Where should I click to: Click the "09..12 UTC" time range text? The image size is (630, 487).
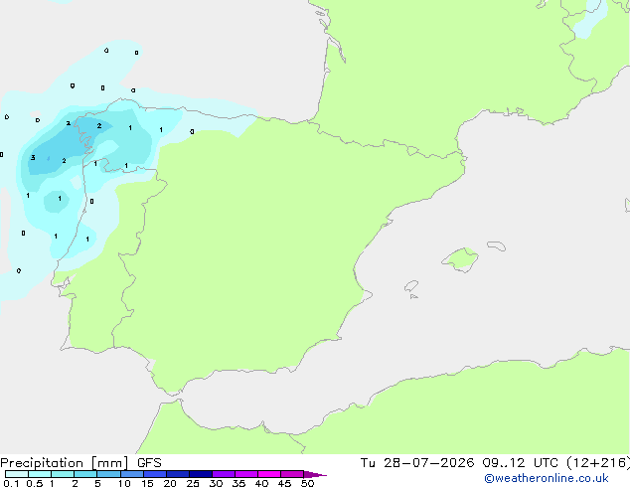point(520,463)
